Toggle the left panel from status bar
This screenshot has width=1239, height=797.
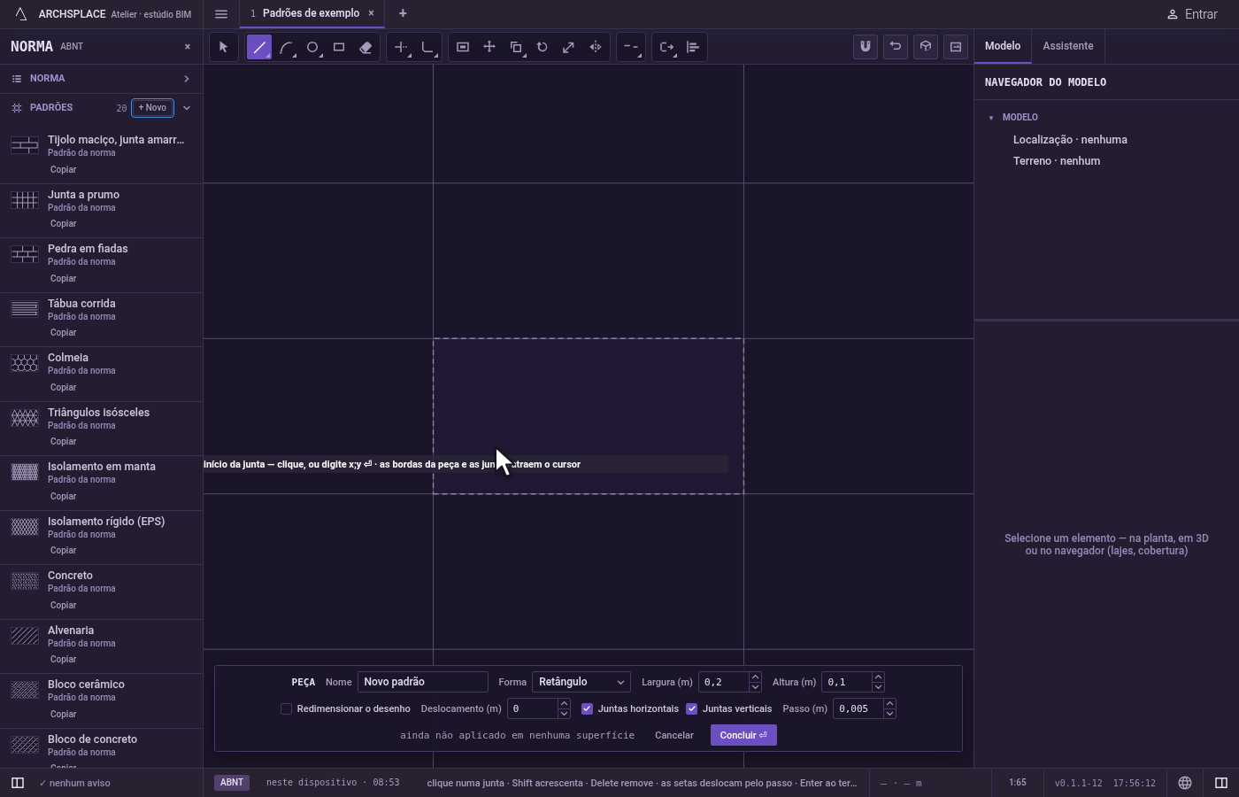(17, 783)
